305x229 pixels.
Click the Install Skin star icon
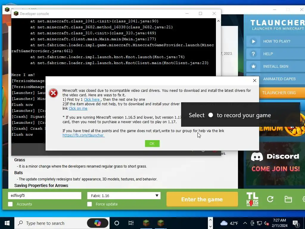(x=253, y=66)
